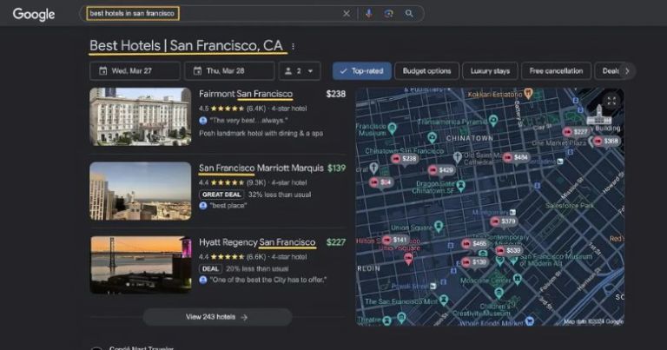Click the $539 price pin on the map
667x350 pixels.
pos(509,250)
